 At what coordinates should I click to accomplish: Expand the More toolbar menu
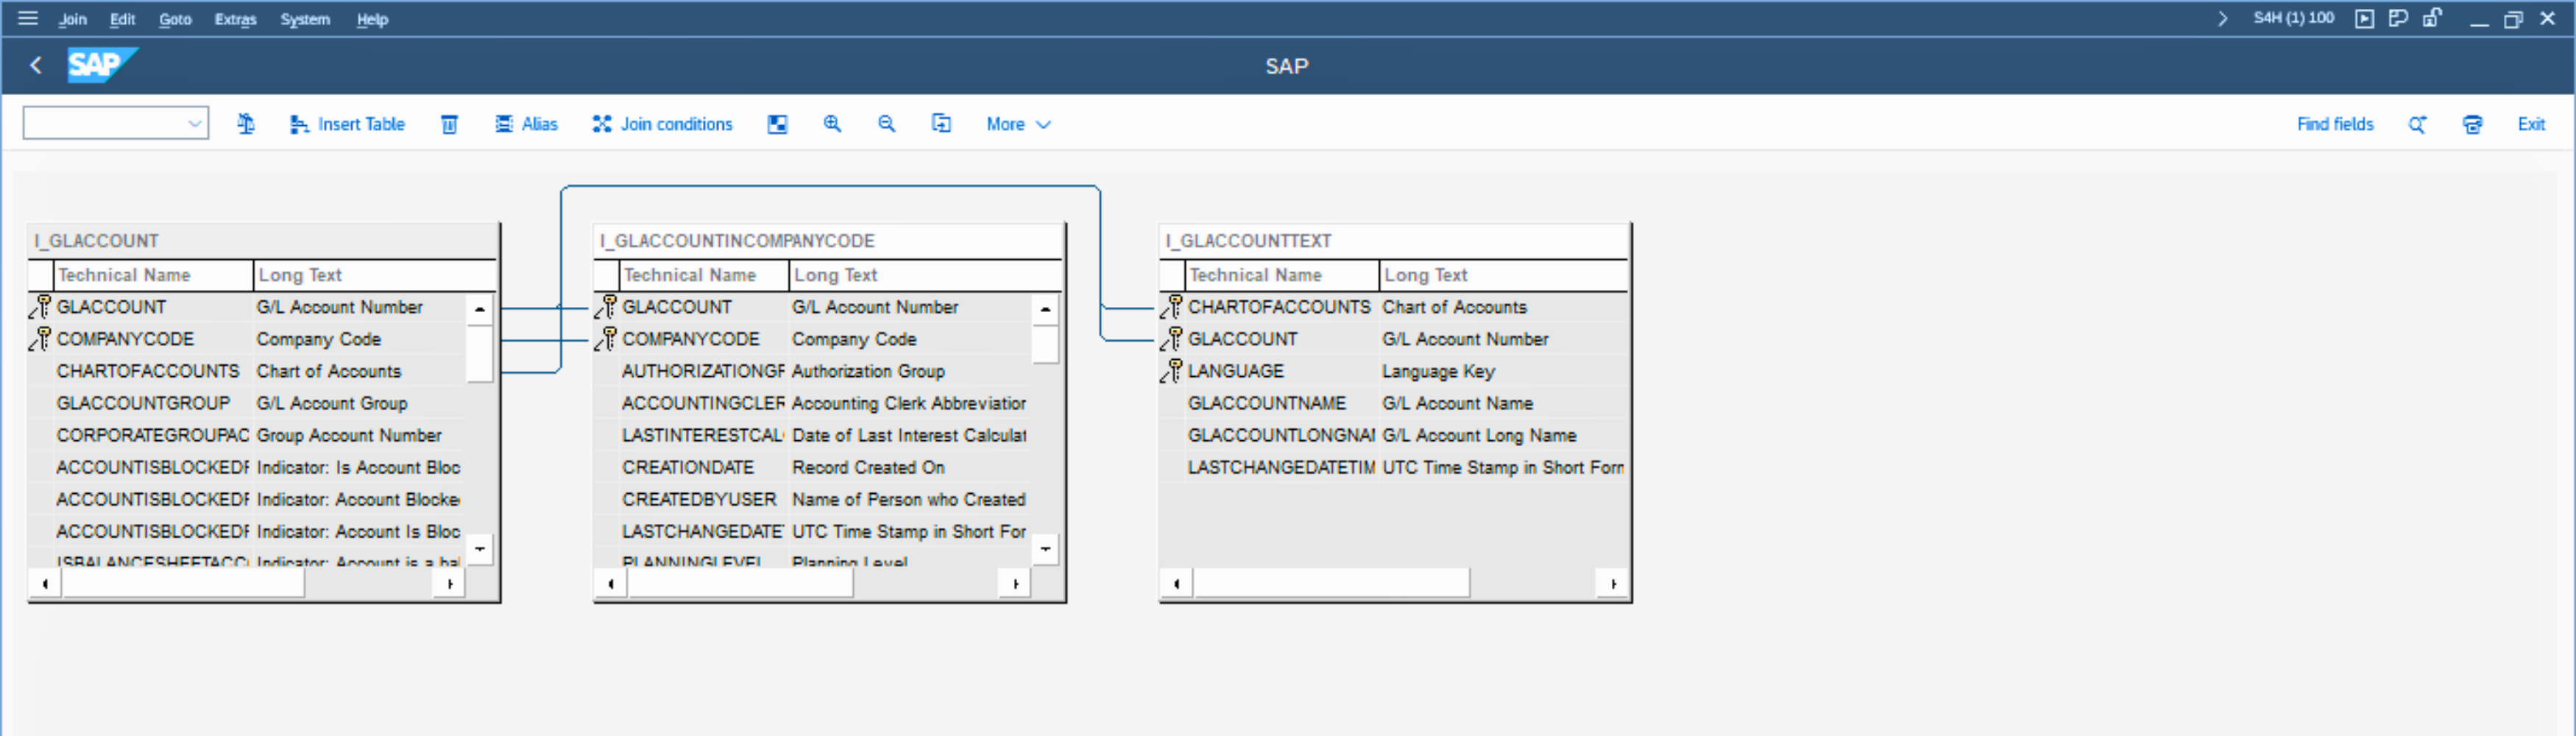[x=1018, y=124]
